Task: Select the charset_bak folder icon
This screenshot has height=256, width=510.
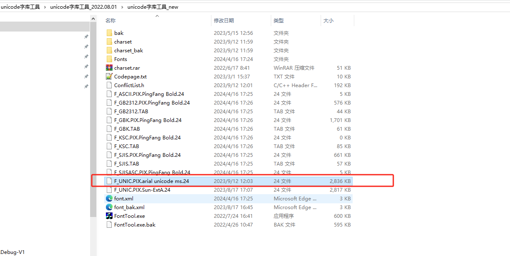Action: point(109,50)
